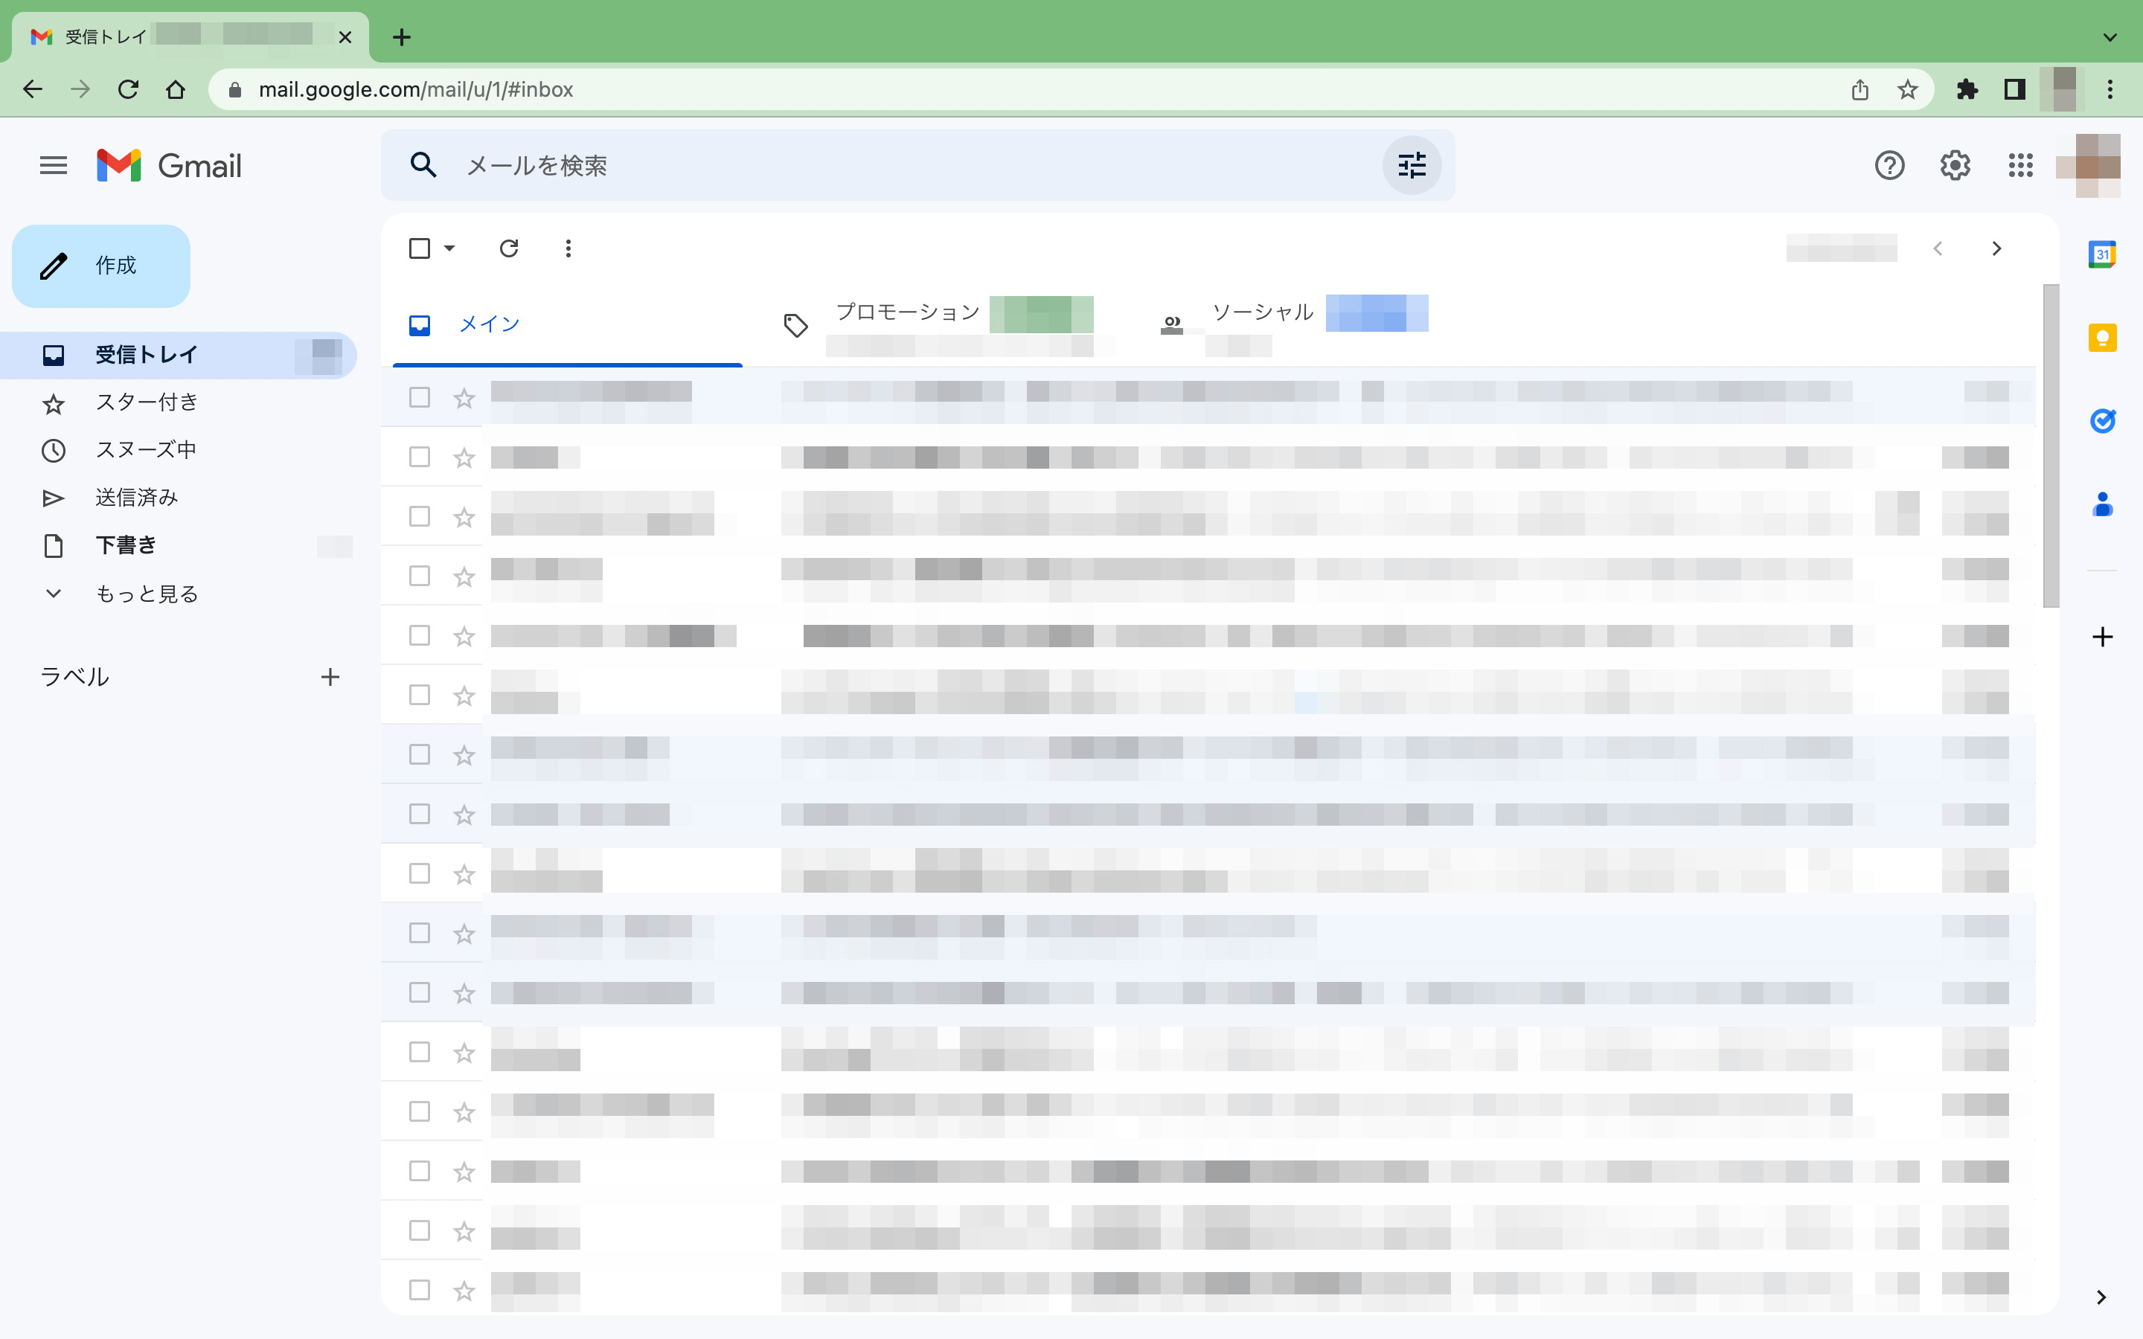The width and height of the screenshot is (2143, 1339).
Task: Toggle star on third email row
Action: point(463,516)
